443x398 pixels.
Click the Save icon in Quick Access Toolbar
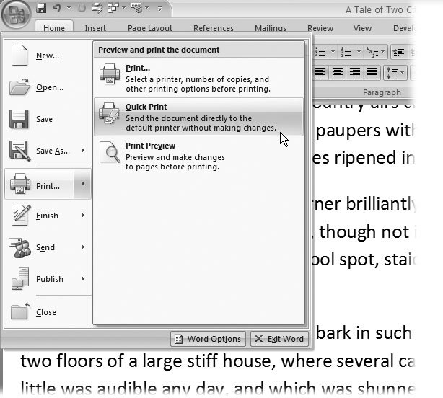(x=42, y=9)
